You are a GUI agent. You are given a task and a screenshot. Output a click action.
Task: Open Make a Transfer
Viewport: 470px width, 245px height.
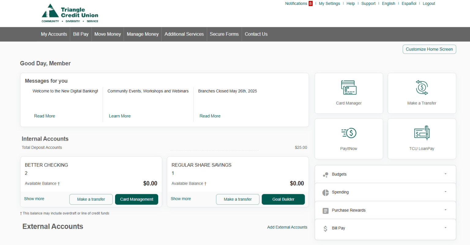pos(422,93)
